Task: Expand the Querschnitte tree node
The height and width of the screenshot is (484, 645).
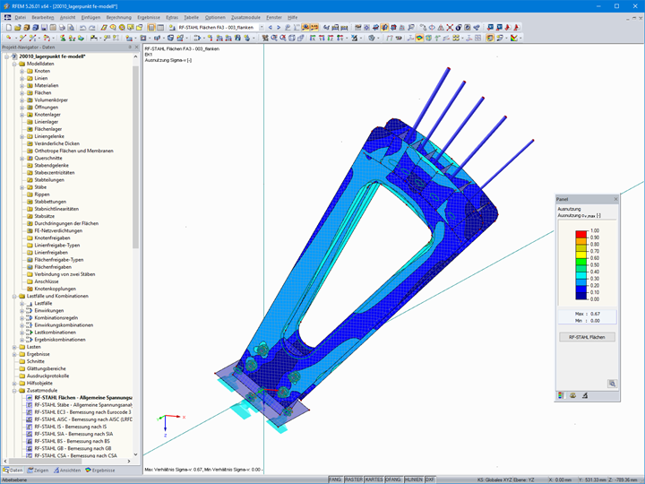Action: click(21, 158)
